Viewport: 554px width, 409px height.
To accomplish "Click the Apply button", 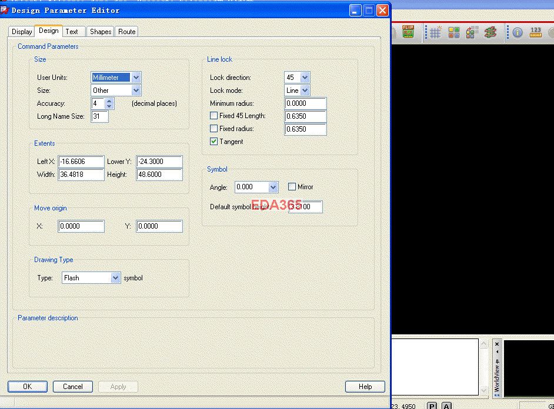I will (118, 387).
